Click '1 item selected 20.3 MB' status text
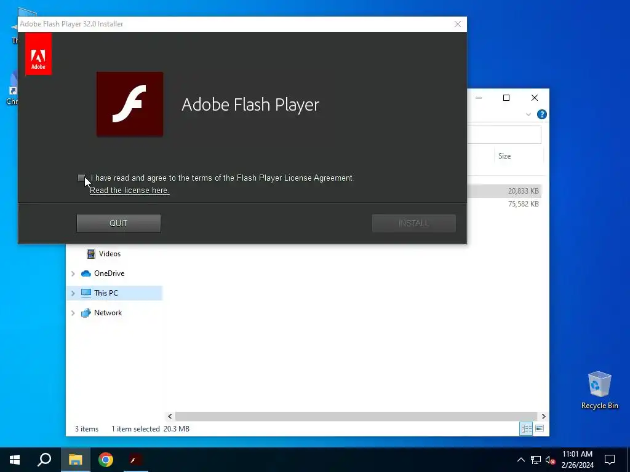Screen dimensions: 630x472 click(x=150, y=428)
